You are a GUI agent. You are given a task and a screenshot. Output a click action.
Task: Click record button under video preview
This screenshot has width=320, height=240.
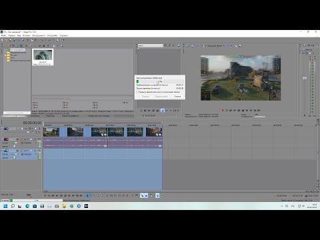tap(223, 111)
